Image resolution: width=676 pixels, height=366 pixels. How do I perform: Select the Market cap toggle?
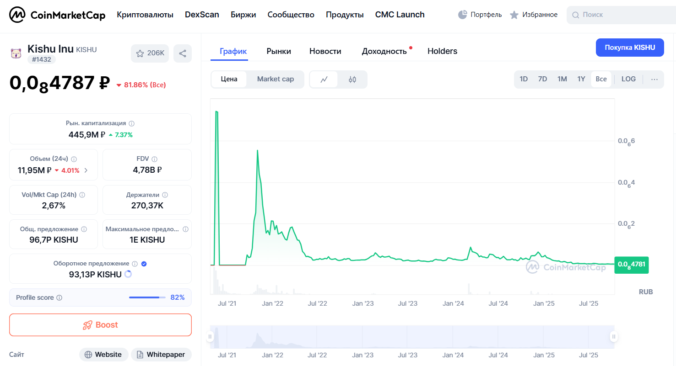click(x=275, y=79)
